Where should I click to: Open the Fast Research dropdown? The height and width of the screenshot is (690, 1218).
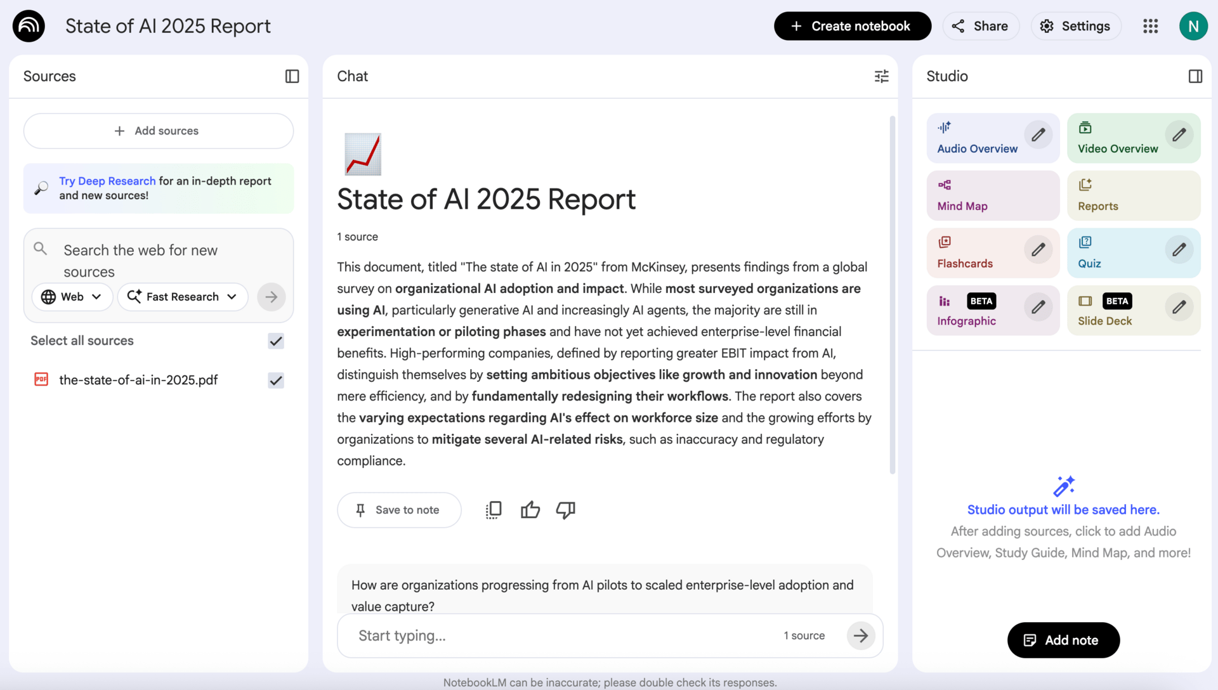[x=182, y=297]
